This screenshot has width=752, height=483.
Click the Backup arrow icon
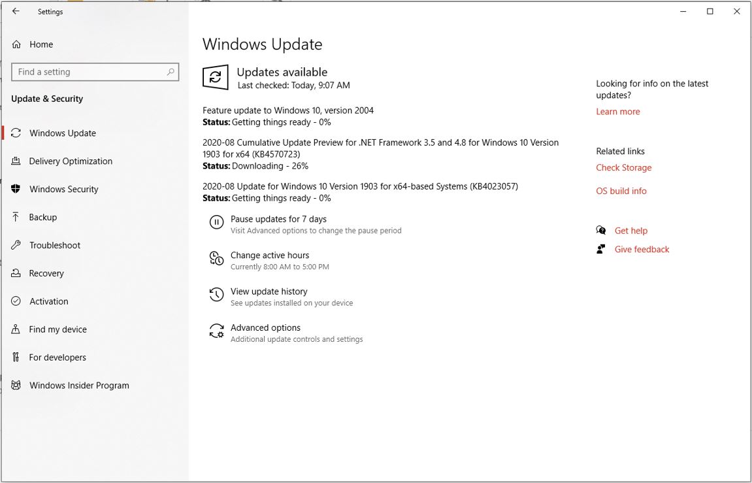coord(16,217)
